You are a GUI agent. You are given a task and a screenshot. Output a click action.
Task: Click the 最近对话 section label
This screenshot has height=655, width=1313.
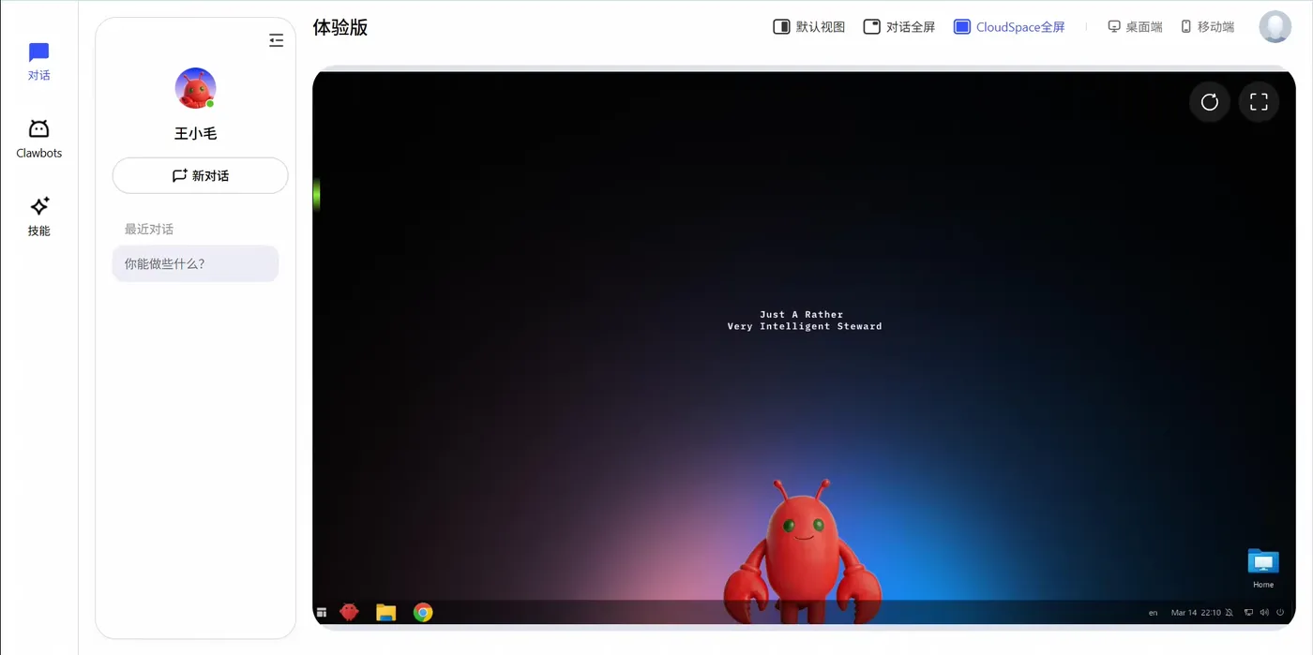click(x=149, y=229)
